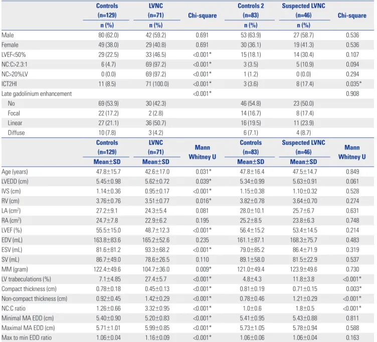Click the left 'Mann Whitney U' header

pyautogui.click(x=203, y=152)
